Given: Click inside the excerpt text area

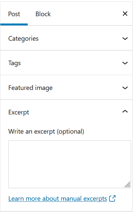Looking at the screenshot, I should click(x=69, y=164).
